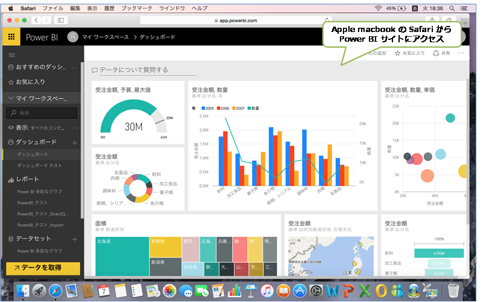Click the 4.95M bar for 飲料
Screen dimensions: 483x302
[439, 253]
